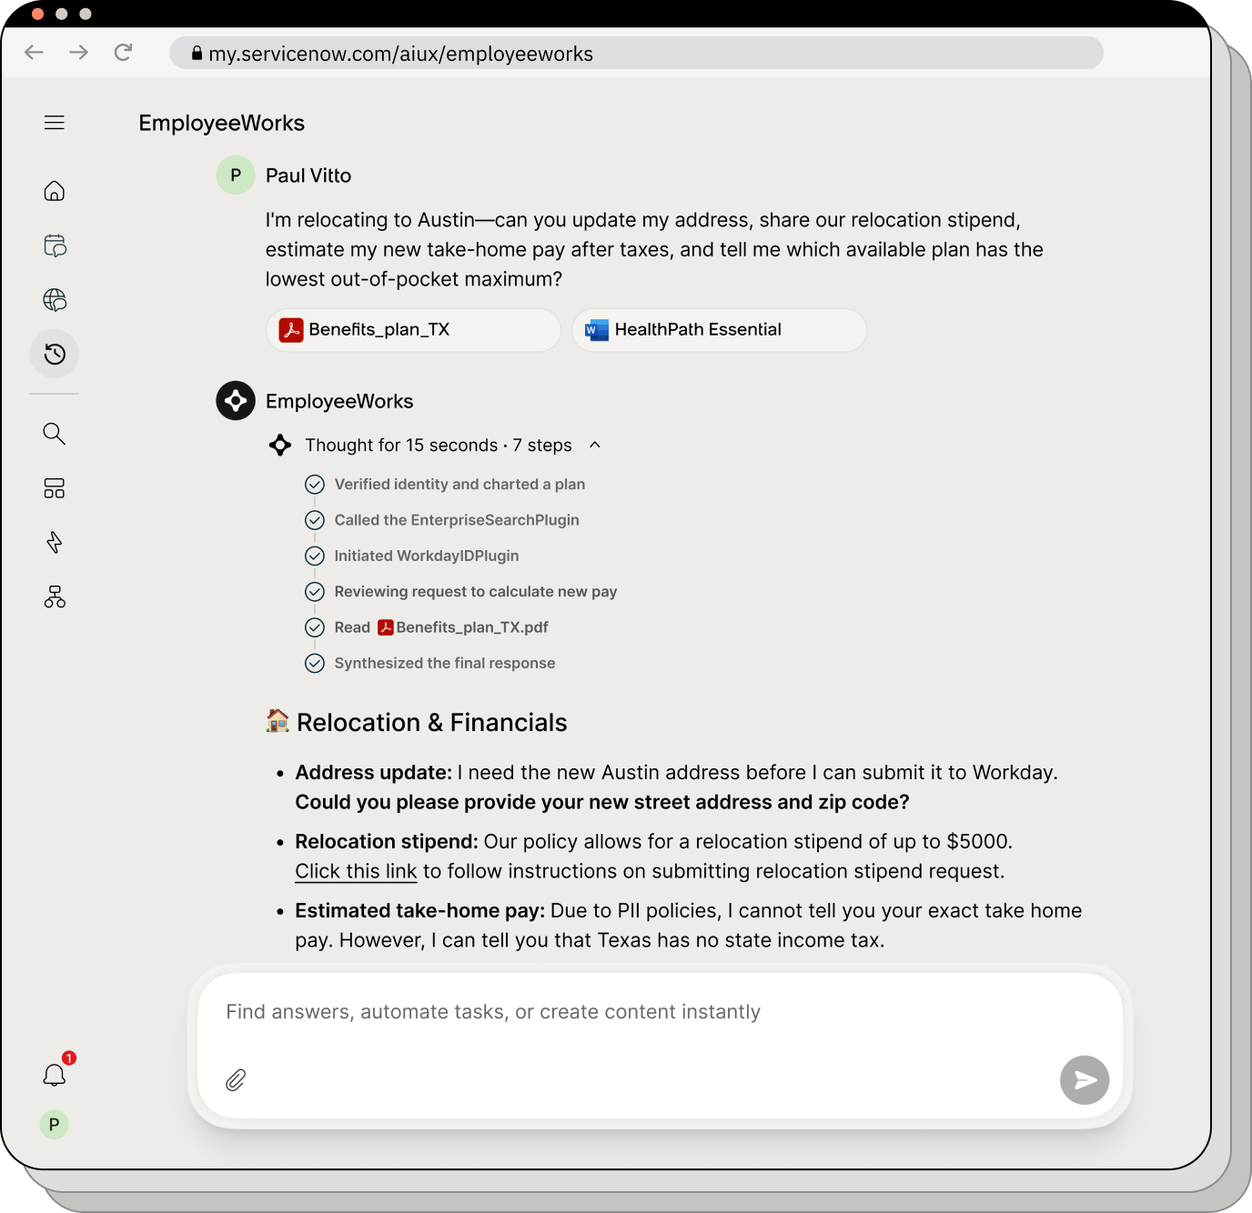Screen dimensions: 1252x1213
Task: Open the Benefits_plan_TX PDF attachment
Action: click(x=413, y=330)
